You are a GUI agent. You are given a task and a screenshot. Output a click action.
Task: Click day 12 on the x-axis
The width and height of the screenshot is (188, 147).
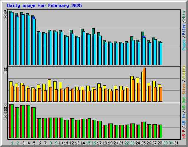72,143
